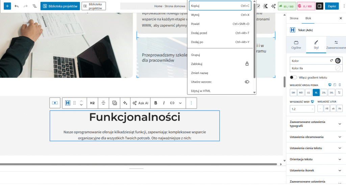Click the bold formatting icon
The width and height of the screenshot is (346, 185).
point(156,103)
